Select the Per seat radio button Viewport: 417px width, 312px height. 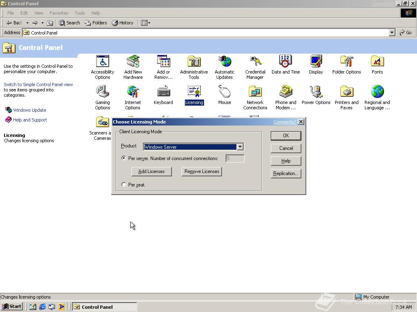(124, 184)
